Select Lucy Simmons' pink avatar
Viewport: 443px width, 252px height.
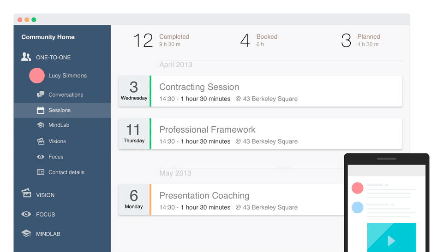point(37,76)
